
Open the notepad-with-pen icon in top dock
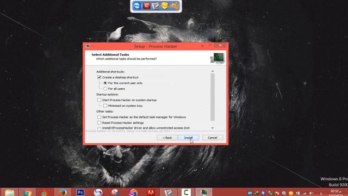[x=156, y=6]
